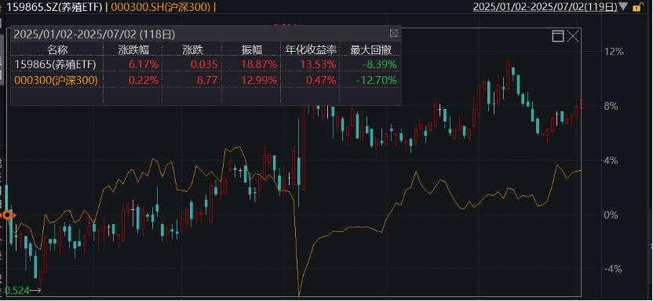Image resolution: width=653 pixels, height=301 pixels.
Task: Maximize the chart panel with window icon
Action: click(x=558, y=36)
